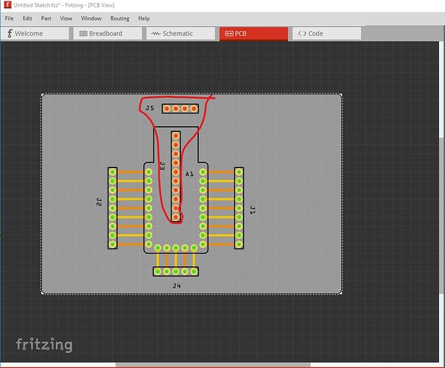445x368 pixels.
Task: Switch to the Code tab
Action: [326, 33]
